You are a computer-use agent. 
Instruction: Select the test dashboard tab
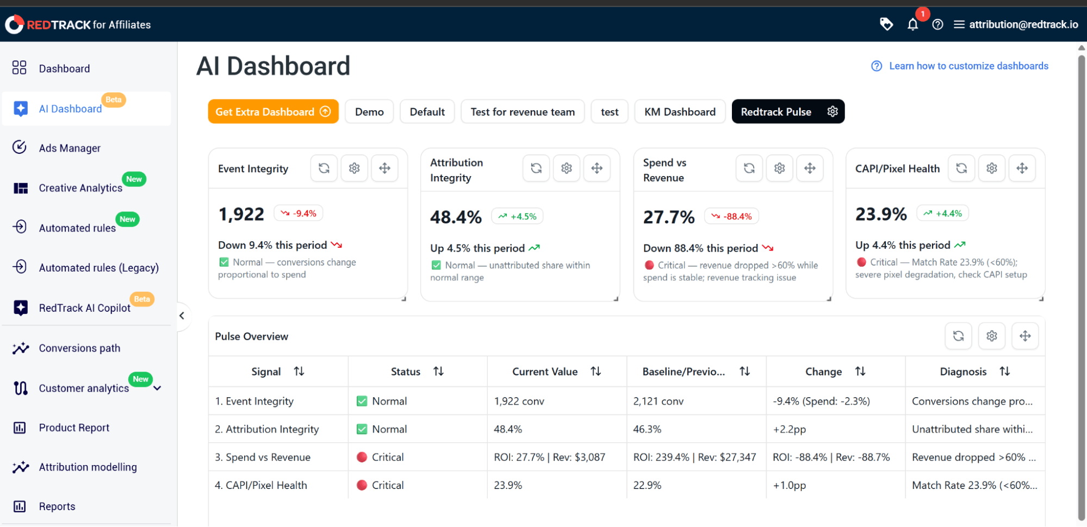(x=610, y=112)
